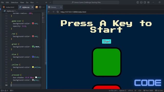Open editor more actions ellipsis
Image resolution: width=164 pixels, height=92 pixels.
pos(44,7)
